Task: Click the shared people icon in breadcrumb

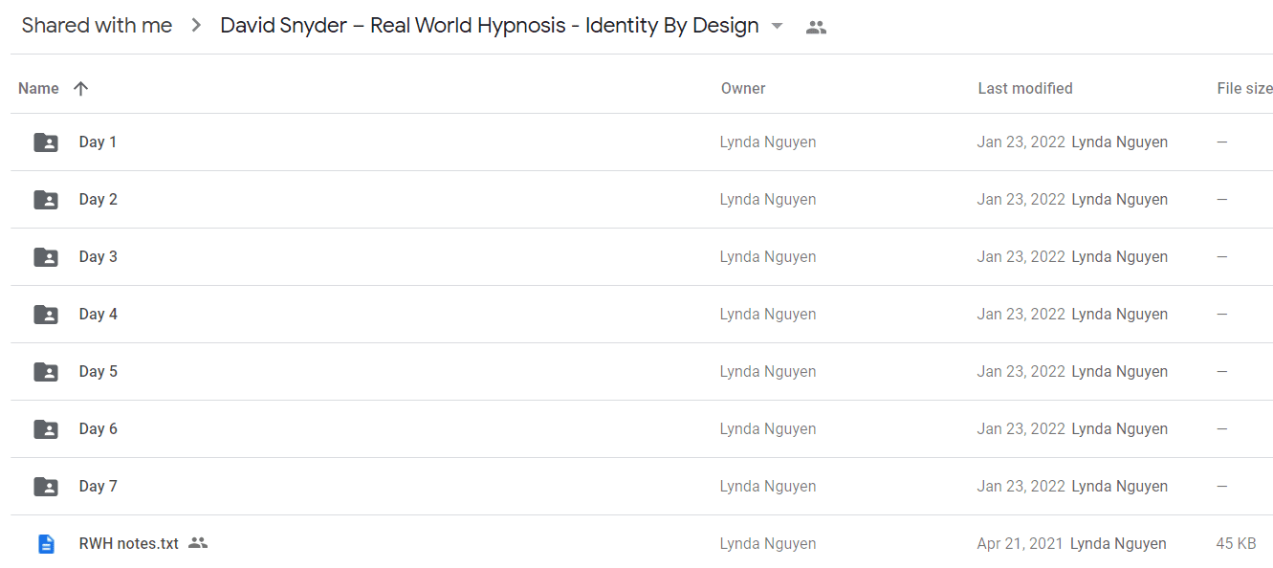Action: point(816,28)
